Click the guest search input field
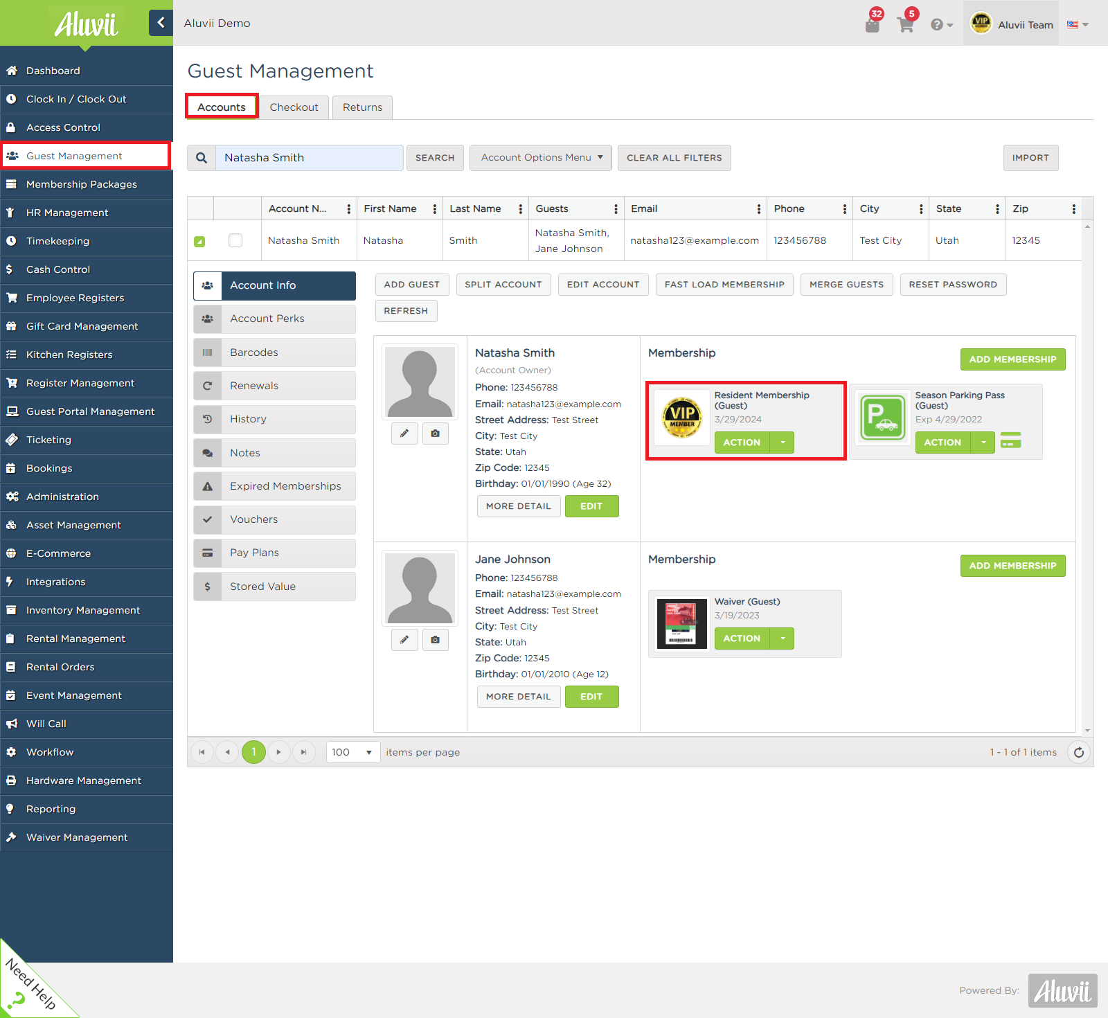The height and width of the screenshot is (1018, 1108). (310, 158)
